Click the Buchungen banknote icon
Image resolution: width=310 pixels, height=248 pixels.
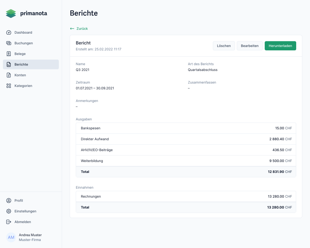9,43
